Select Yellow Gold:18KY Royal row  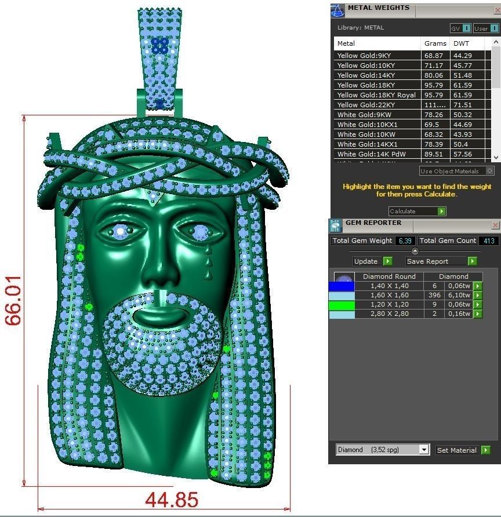[412, 95]
